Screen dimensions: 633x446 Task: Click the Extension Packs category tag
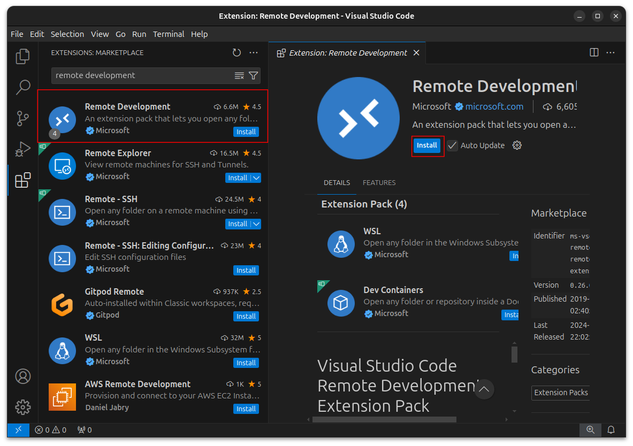coord(561,393)
